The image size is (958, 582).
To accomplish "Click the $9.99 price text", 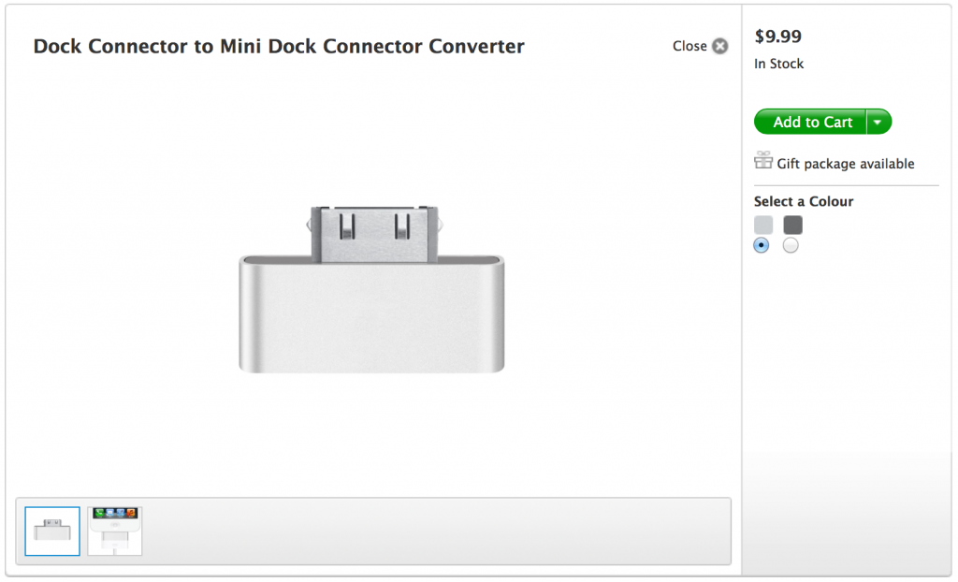I will pyautogui.click(x=777, y=37).
